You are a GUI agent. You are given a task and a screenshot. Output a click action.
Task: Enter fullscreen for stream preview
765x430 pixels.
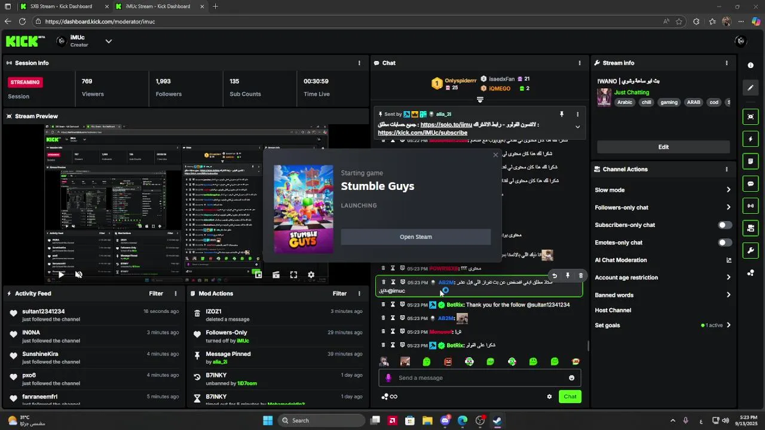tap(293, 275)
